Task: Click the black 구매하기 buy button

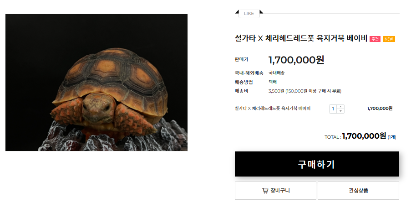Action: tap(317, 164)
